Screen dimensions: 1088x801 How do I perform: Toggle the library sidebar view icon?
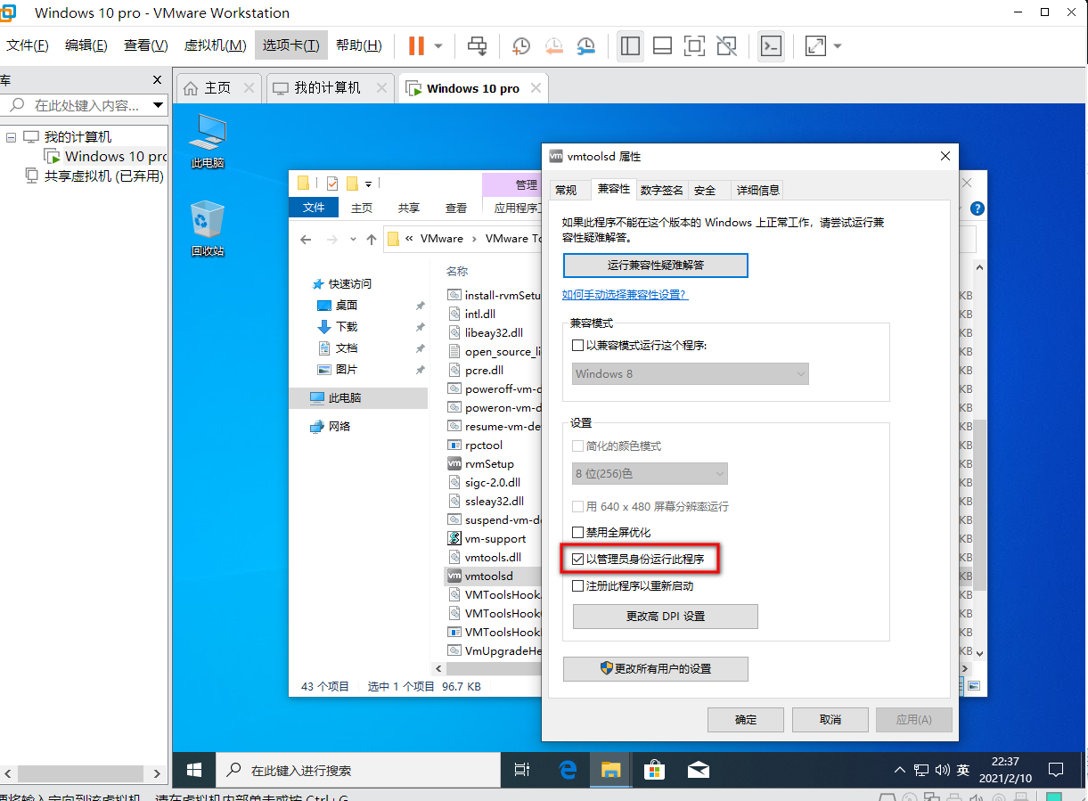[x=630, y=45]
